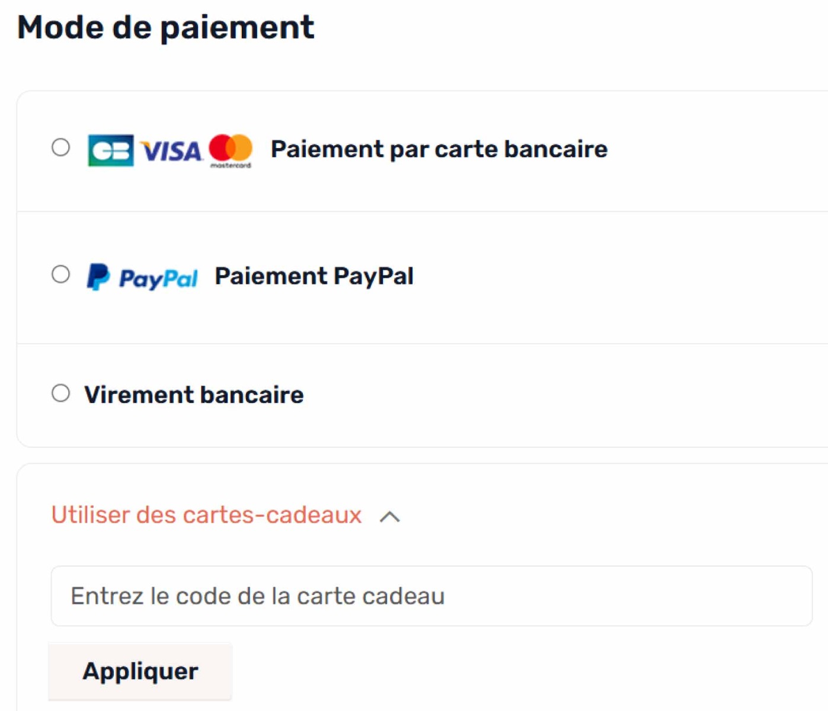Select the Virement bancaire radio button

(x=60, y=393)
